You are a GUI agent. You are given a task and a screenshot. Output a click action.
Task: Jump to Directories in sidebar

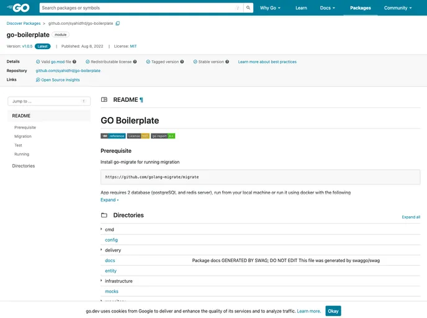[24, 166]
